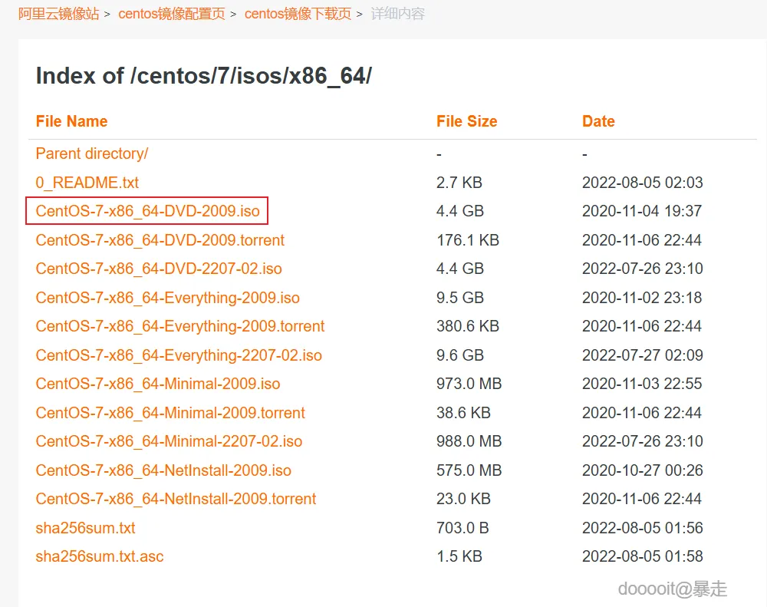The image size is (767, 607).
Task: Download the DVD-2009.torrent file
Action: [x=160, y=240]
